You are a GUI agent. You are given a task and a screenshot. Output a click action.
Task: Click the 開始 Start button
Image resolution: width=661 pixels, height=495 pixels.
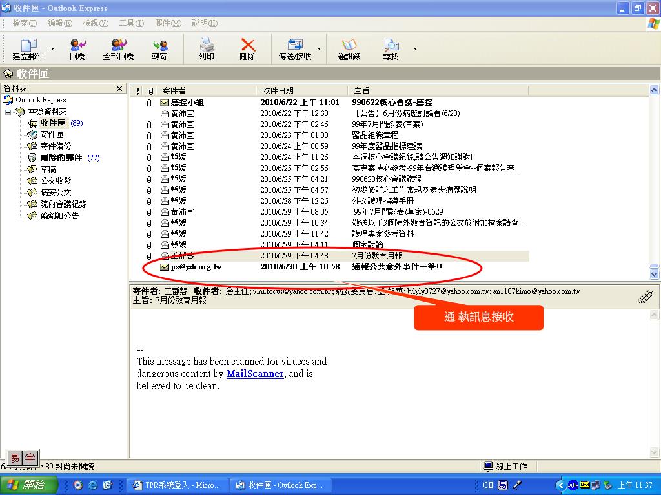28,485
